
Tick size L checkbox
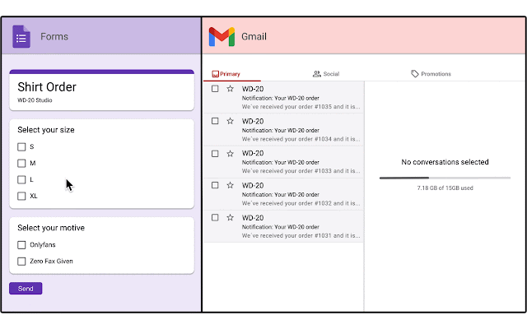tap(21, 179)
